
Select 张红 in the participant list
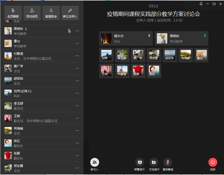pos(31,143)
